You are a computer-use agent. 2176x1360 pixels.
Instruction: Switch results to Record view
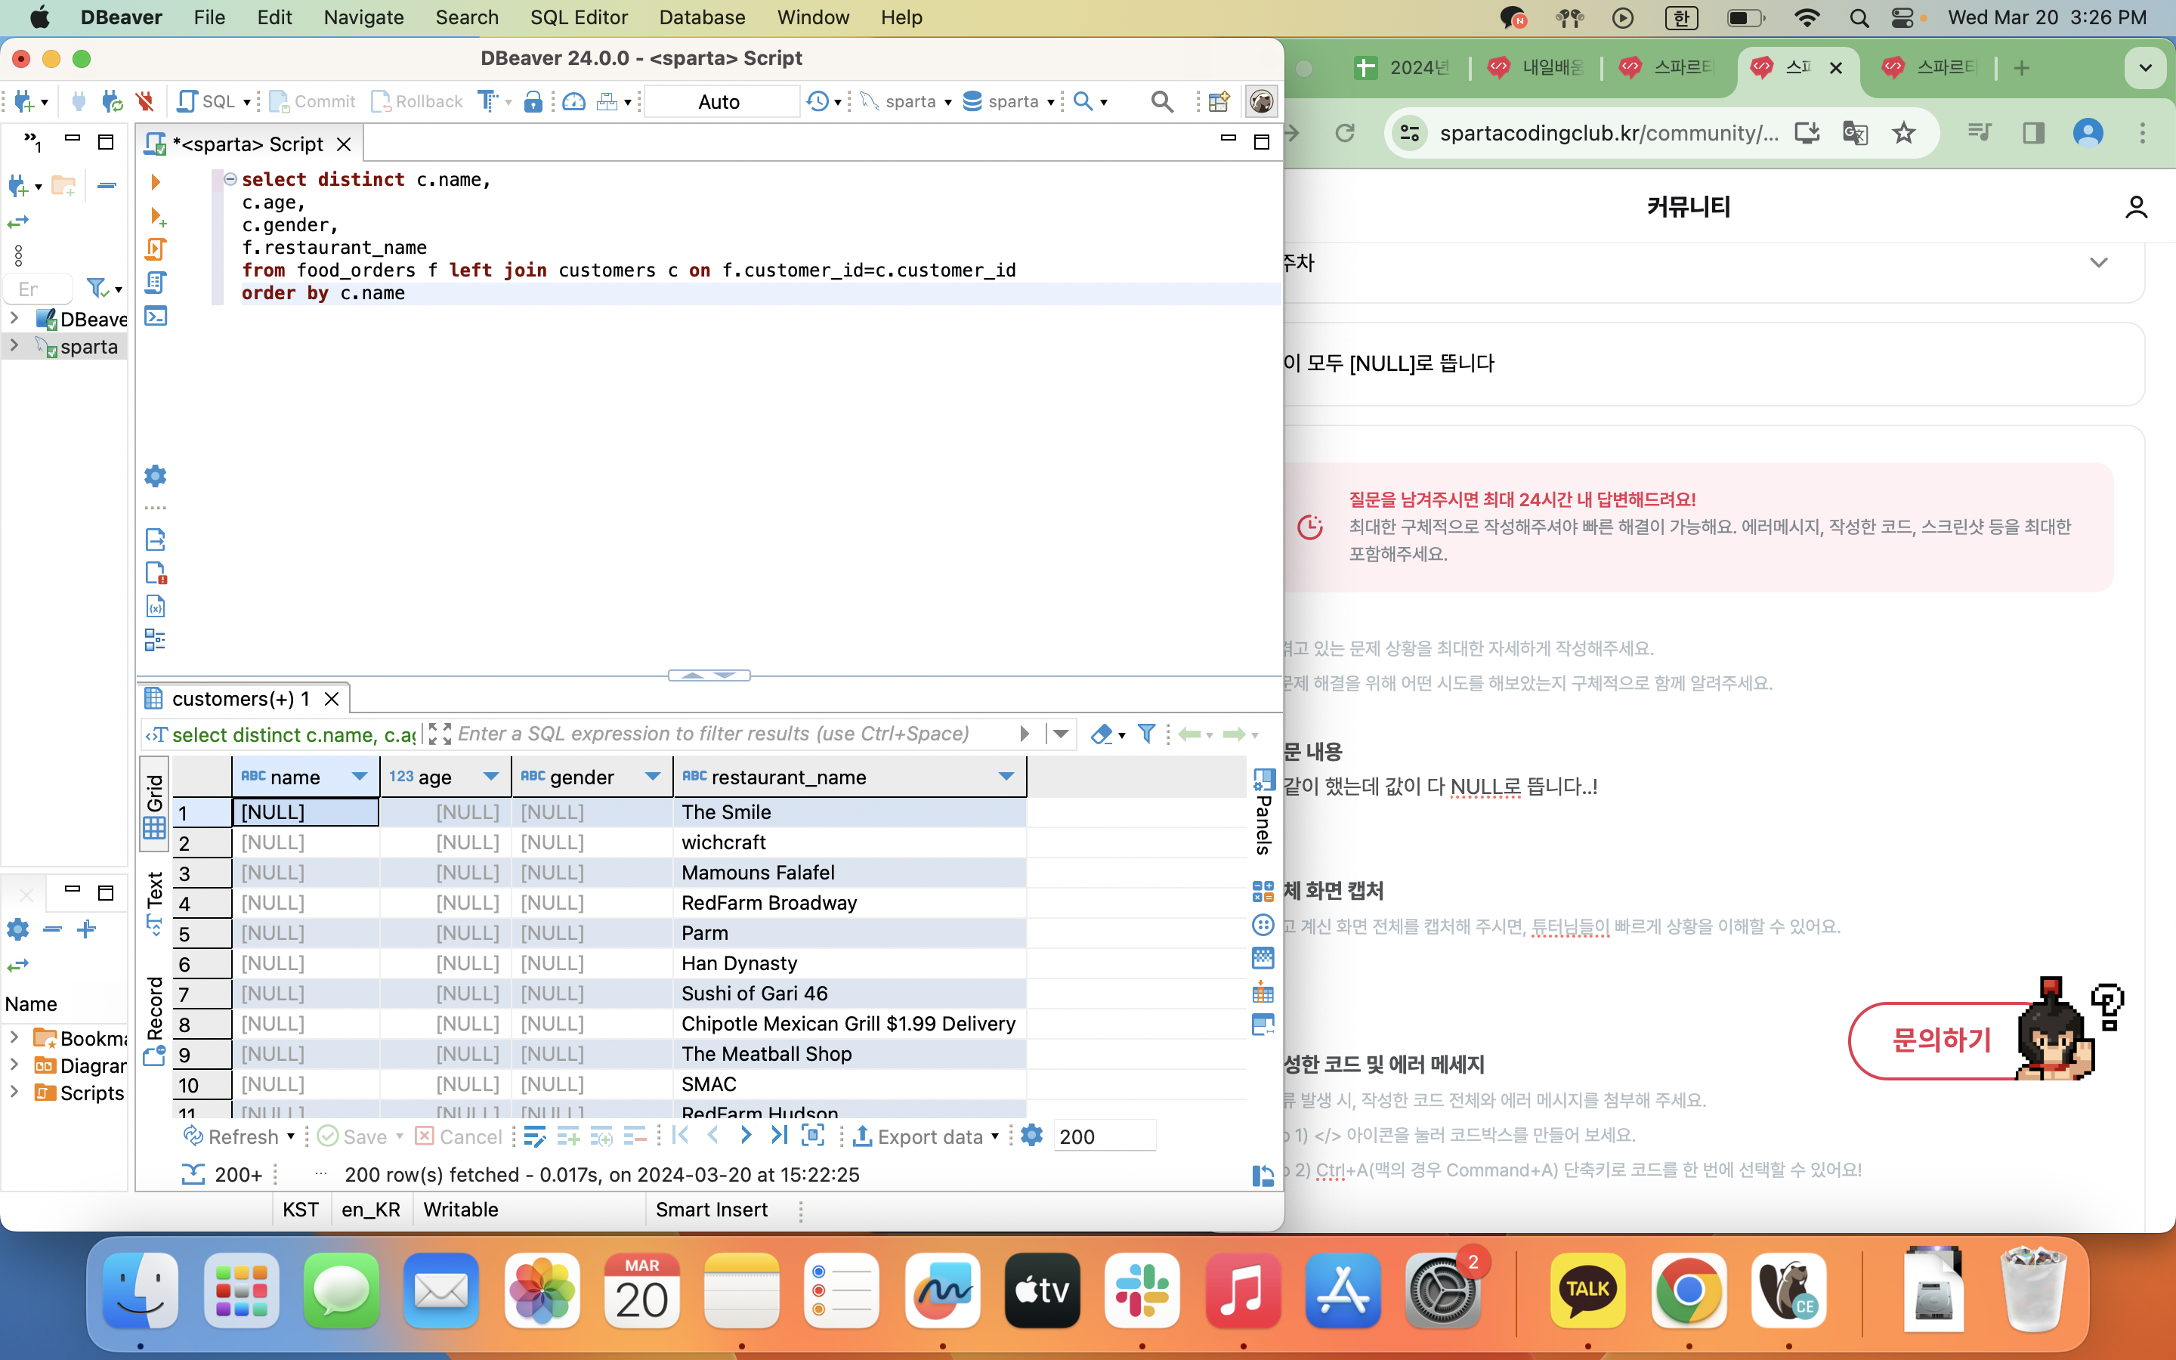point(155,1020)
